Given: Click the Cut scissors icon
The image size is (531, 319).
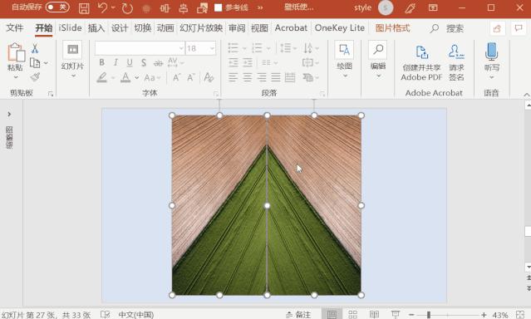Looking at the screenshot, I should click(x=35, y=48).
